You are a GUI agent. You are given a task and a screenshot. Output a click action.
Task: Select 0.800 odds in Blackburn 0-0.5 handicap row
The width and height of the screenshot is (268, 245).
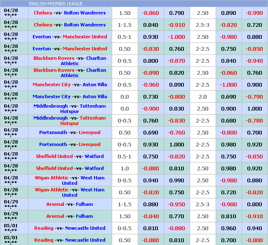click(150, 61)
